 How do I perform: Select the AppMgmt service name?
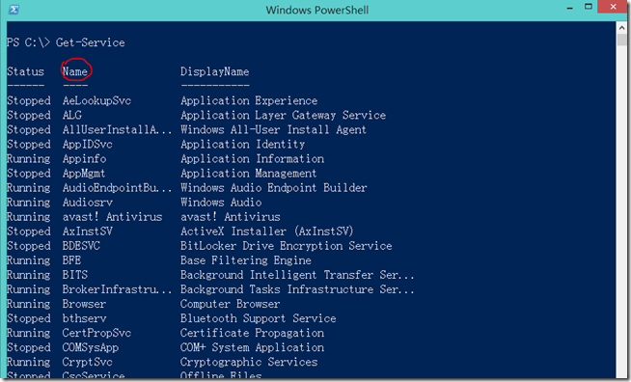(x=84, y=173)
